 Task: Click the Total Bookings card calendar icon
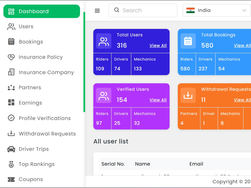(x=188, y=41)
